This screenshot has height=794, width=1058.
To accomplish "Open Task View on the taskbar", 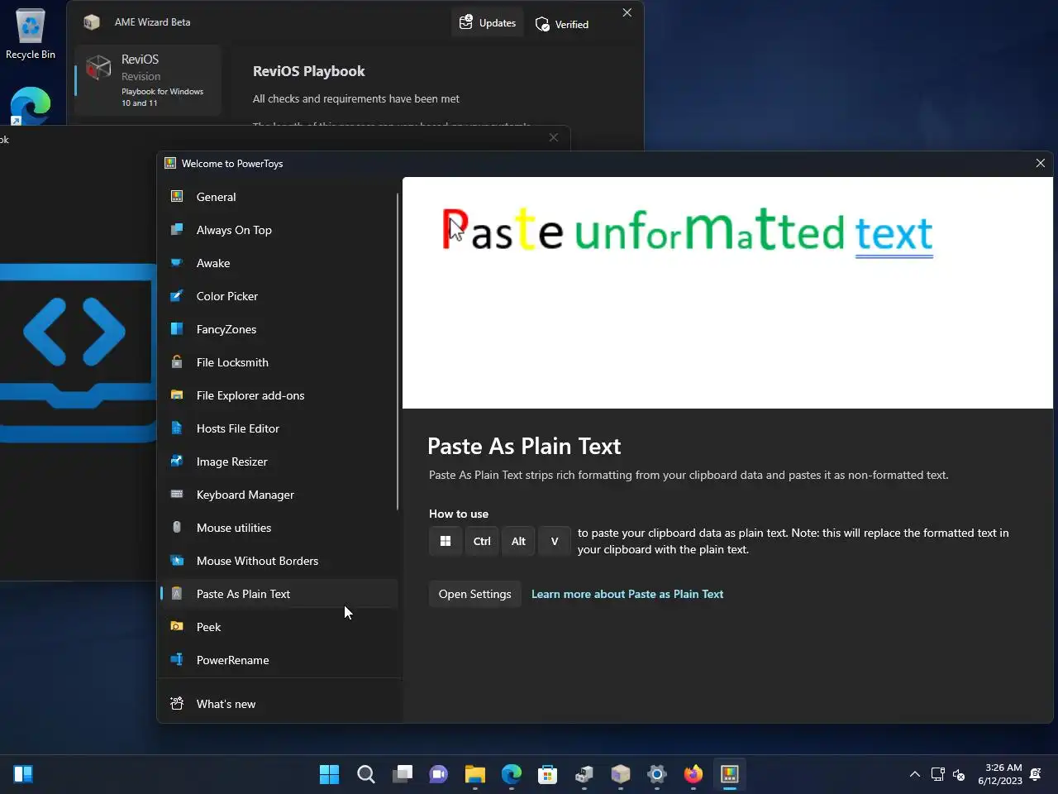I will pyautogui.click(x=403, y=774).
